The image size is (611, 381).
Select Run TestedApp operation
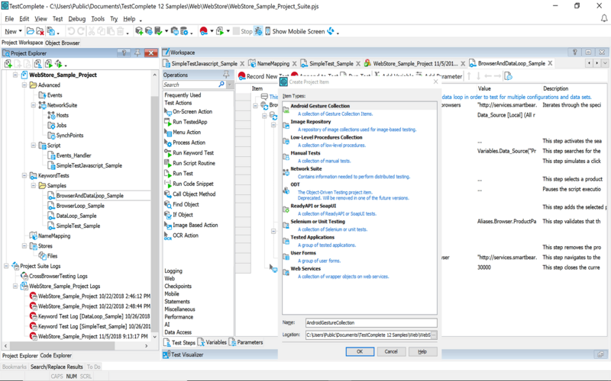click(189, 122)
